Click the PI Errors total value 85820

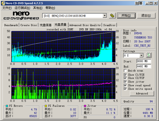33,116
